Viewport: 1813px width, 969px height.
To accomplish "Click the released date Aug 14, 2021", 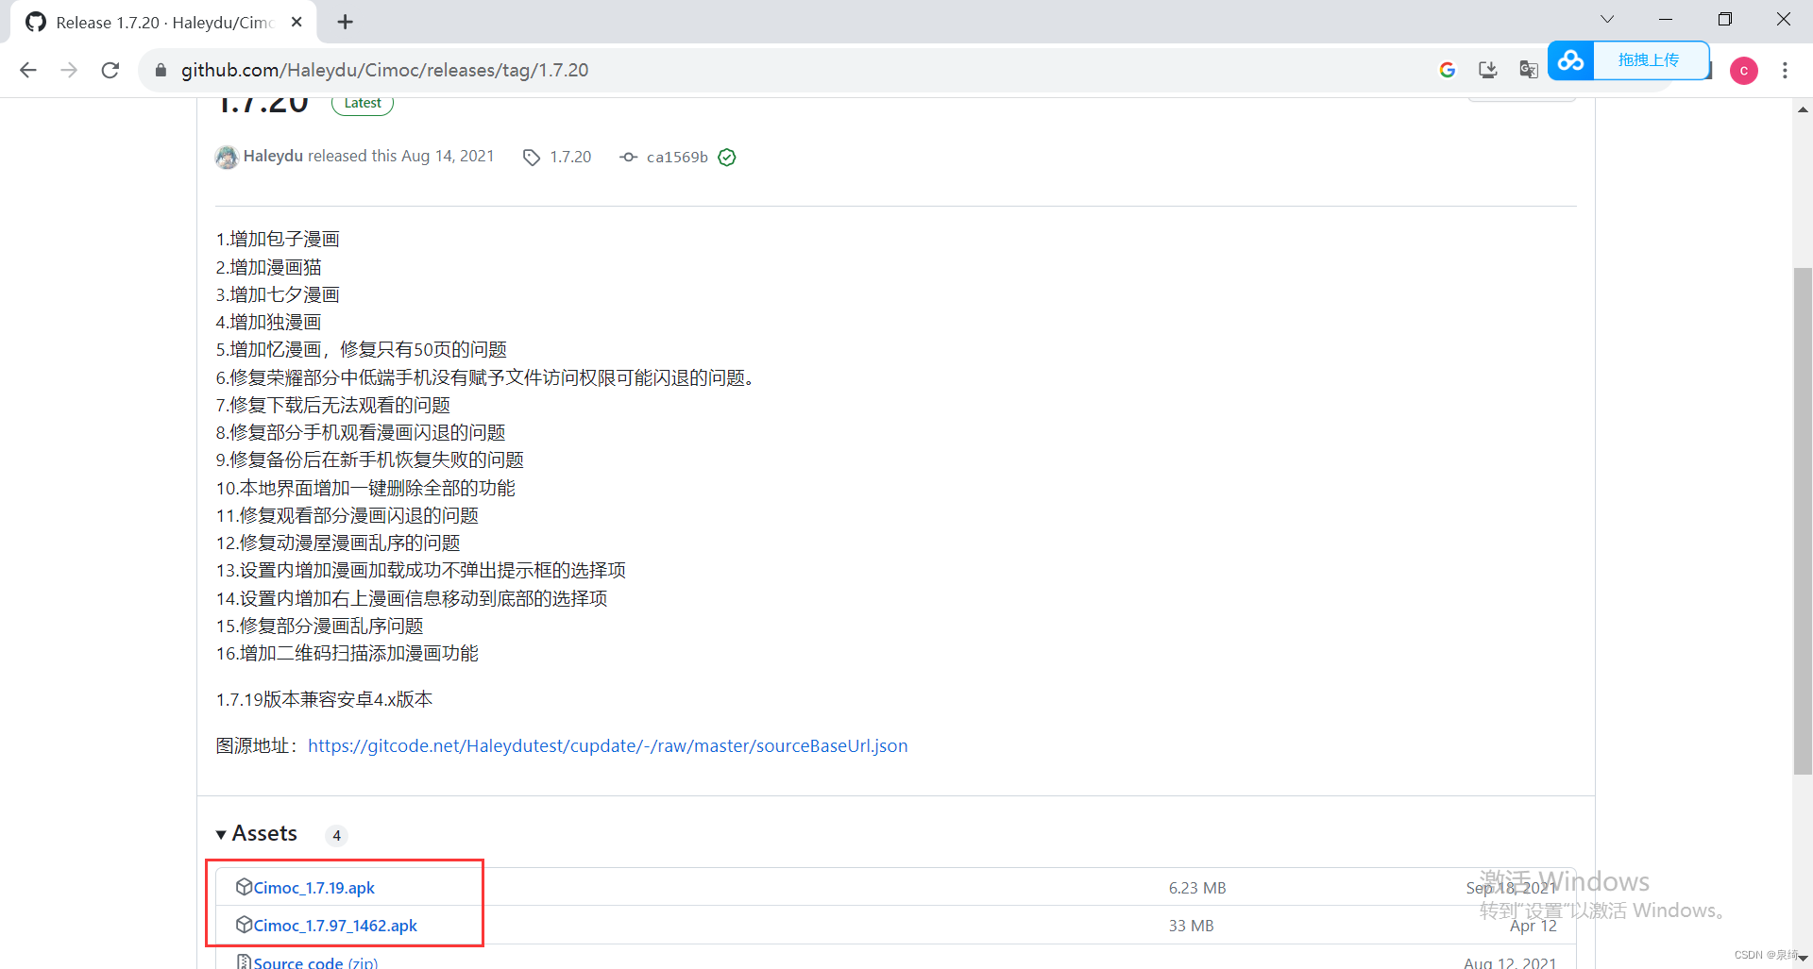I will pos(448,157).
